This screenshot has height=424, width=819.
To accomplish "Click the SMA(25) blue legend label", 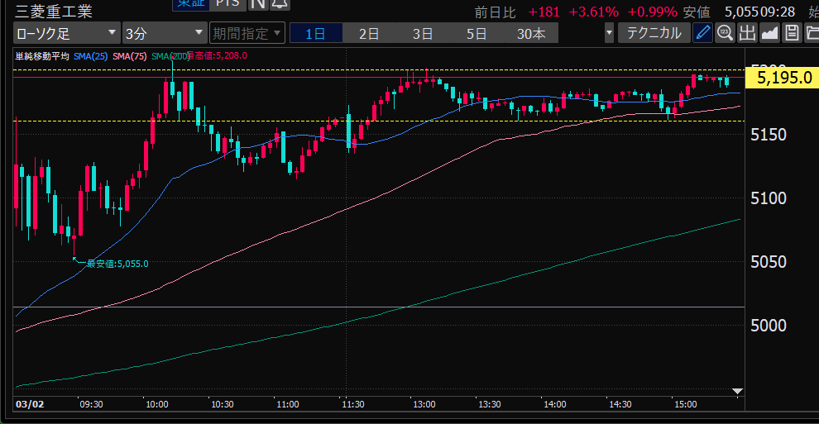I will [91, 55].
